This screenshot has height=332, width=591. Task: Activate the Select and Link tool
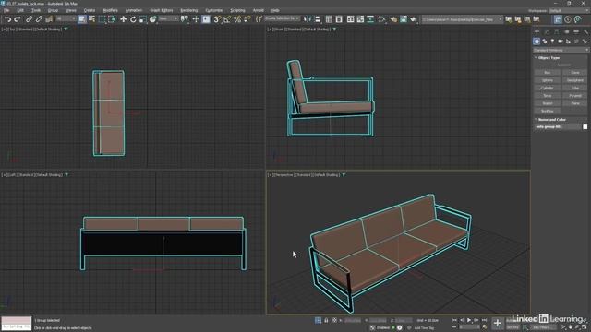(x=29, y=19)
